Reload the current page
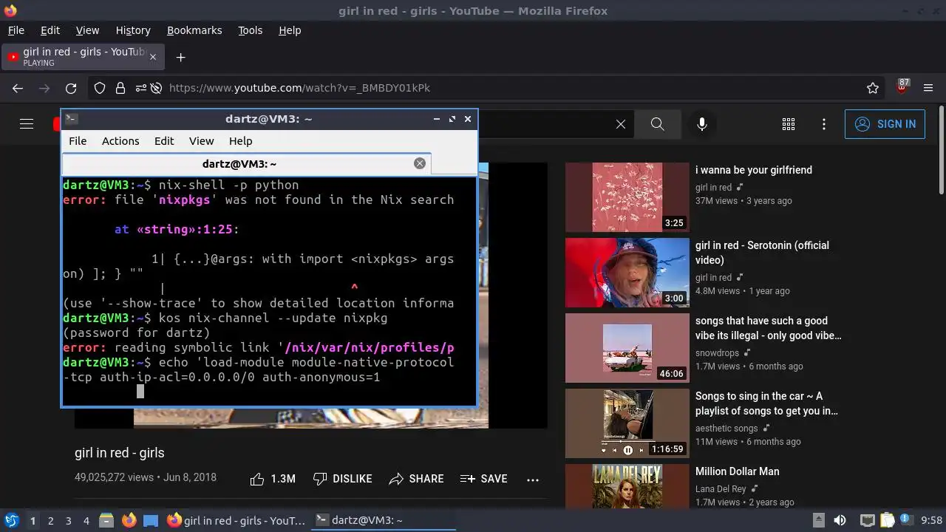946x532 pixels. (71, 88)
